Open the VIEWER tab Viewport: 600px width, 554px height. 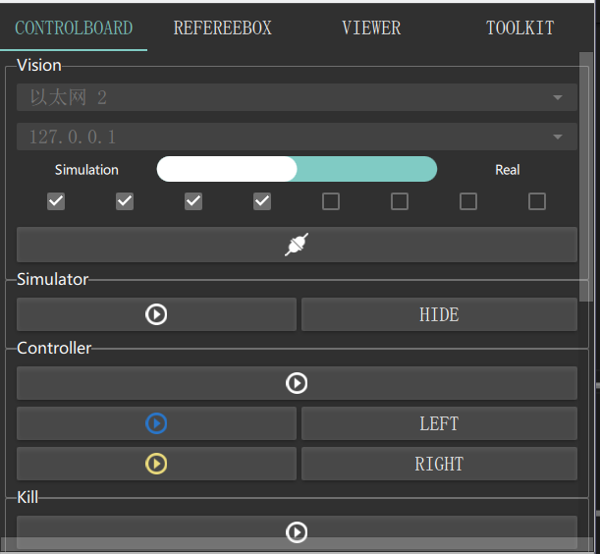click(371, 28)
